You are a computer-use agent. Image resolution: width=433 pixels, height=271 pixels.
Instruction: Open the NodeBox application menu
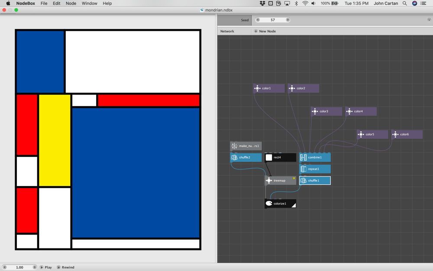(x=26, y=3)
